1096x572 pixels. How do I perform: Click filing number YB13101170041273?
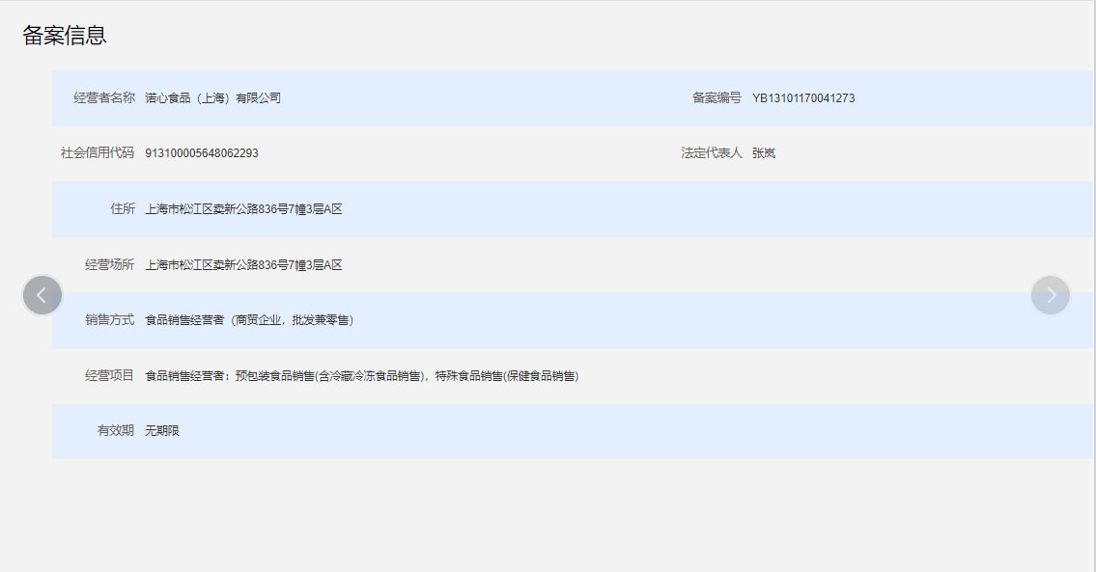coord(803,98)
